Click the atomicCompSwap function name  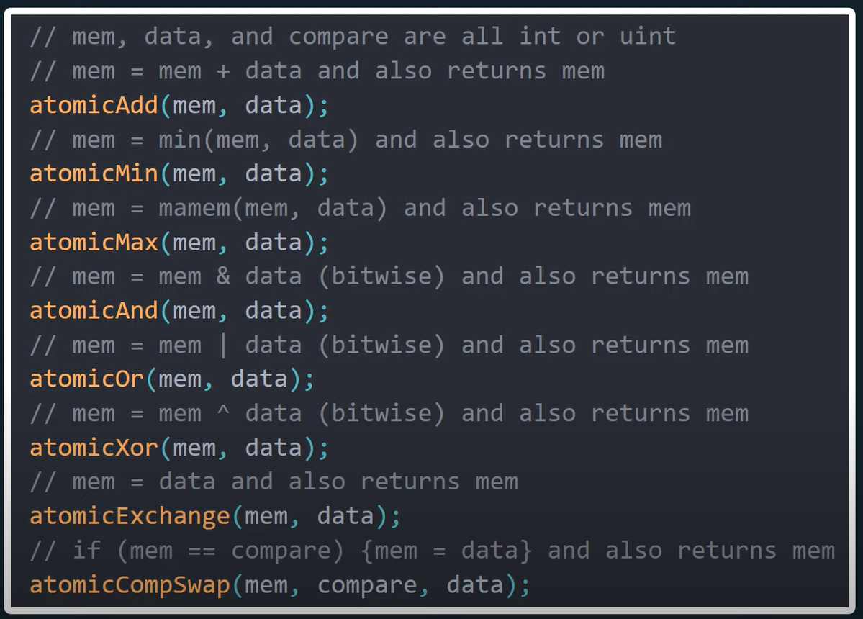click(130, 584)
